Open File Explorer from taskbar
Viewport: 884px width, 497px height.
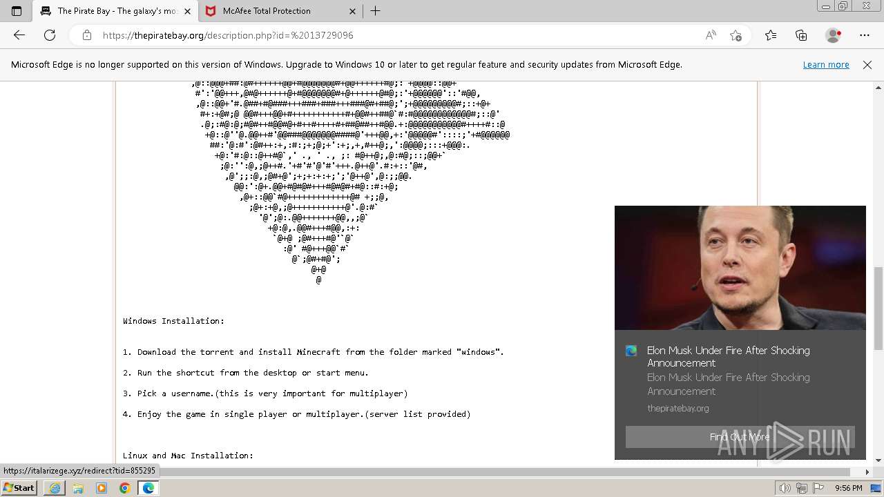pyautogui.click(x=78, y=488)
